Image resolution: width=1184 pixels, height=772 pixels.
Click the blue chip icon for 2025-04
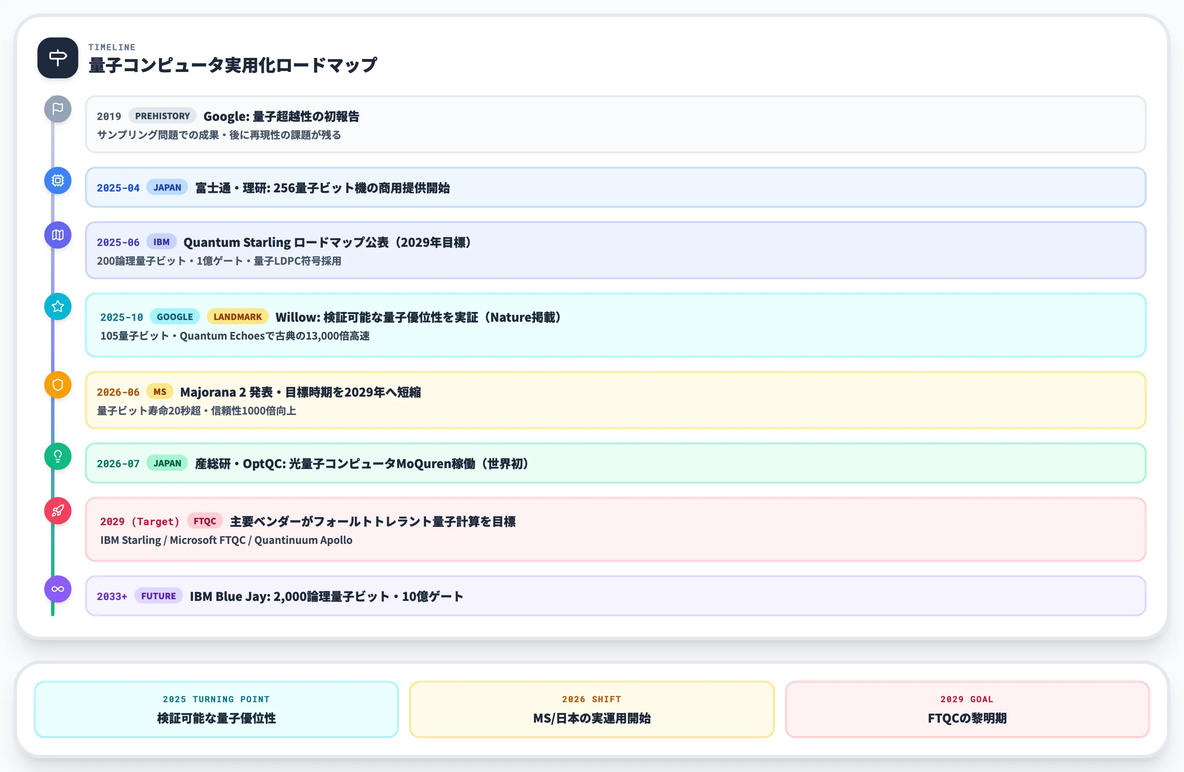pyautogui.click(x=58, y=180)
